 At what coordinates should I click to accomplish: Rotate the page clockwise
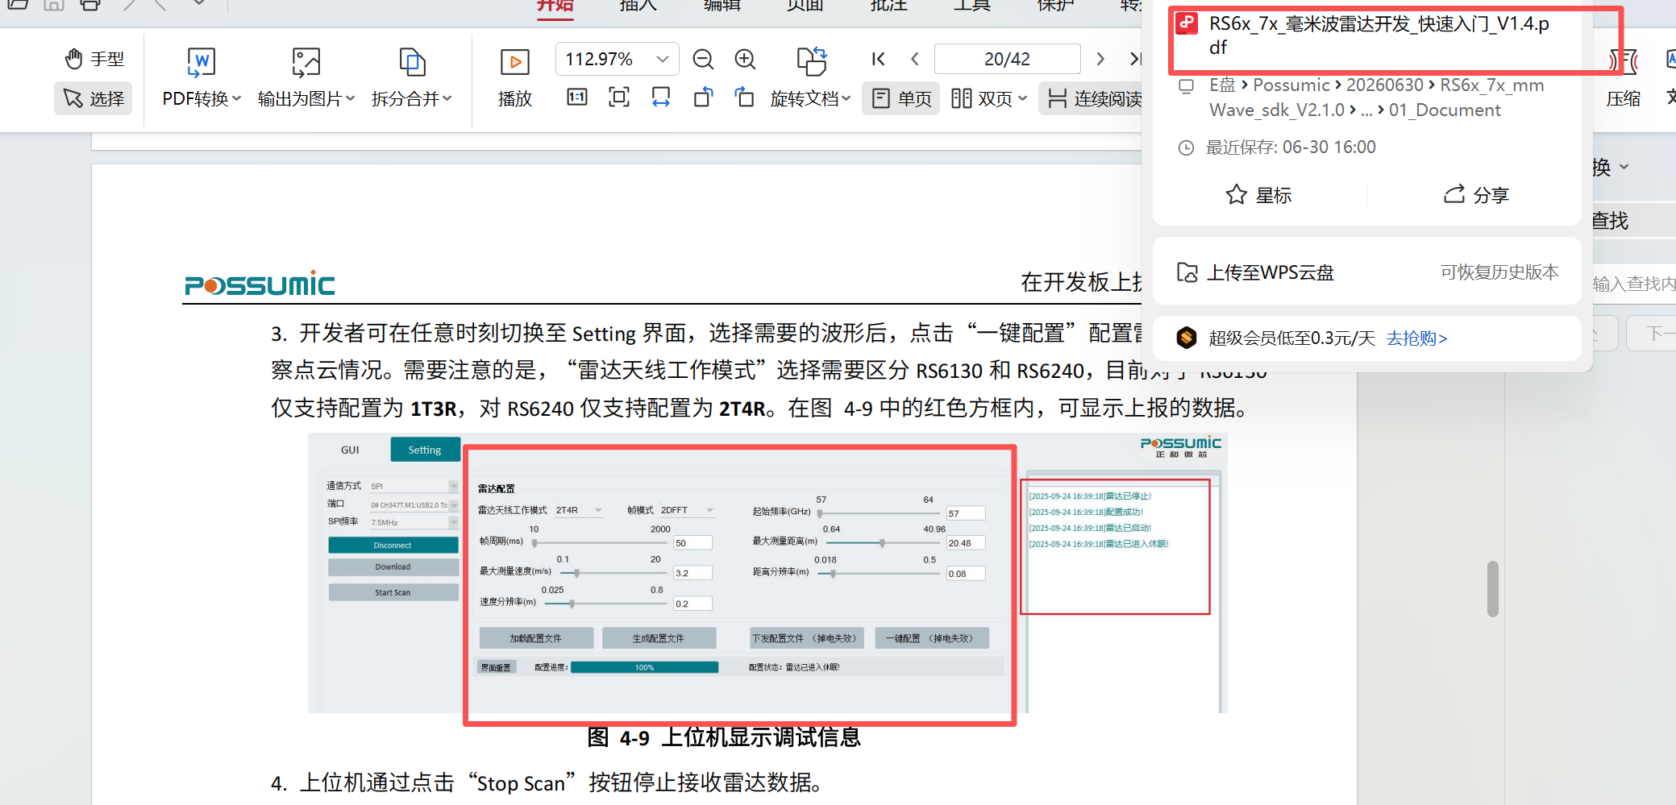tap(745, 98)
